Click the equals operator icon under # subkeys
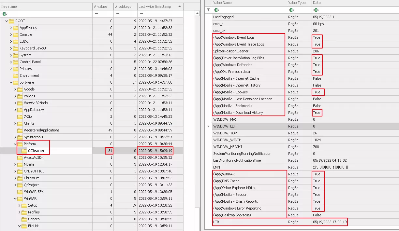 coord(117,14)
